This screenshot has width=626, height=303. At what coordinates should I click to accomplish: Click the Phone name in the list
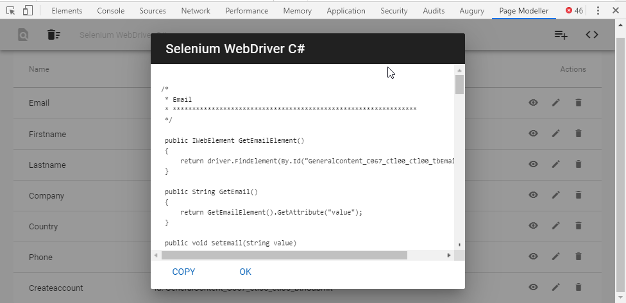[40, 257]
